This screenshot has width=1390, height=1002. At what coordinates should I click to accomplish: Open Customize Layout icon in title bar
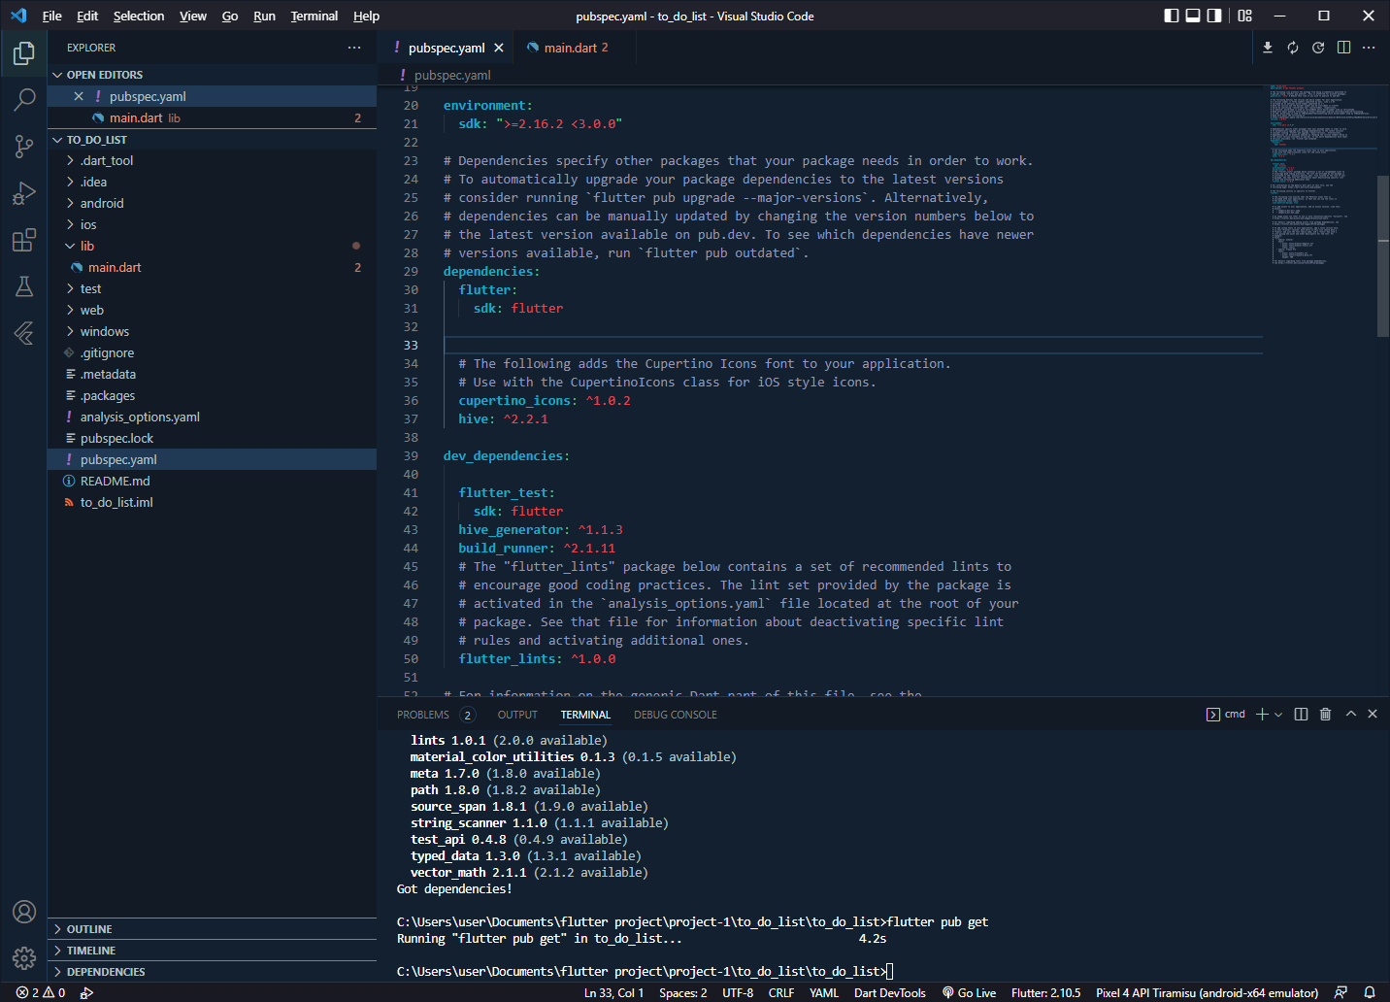[x=1245, y=16]
